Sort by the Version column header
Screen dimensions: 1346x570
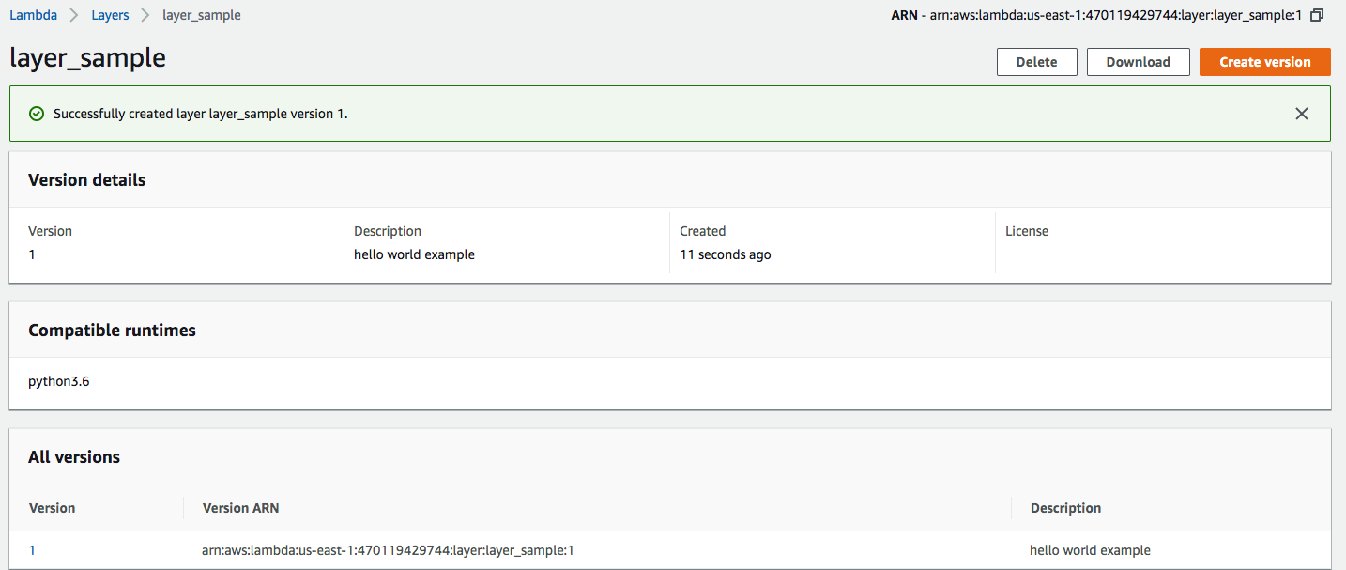(53, 508)
